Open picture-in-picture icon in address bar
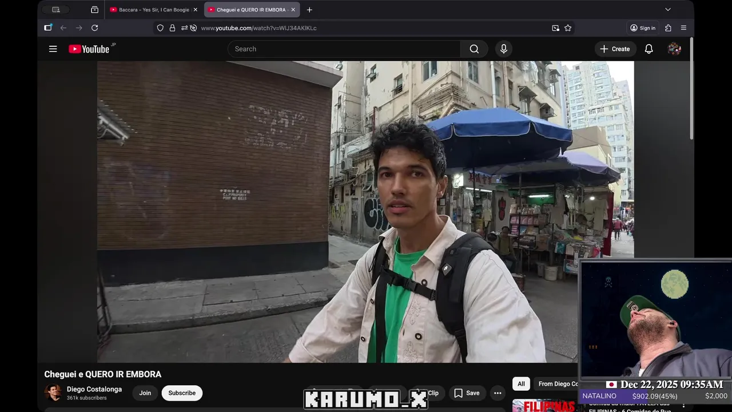The height and width of the screenshot is (412, 732). tap(555, 28)
